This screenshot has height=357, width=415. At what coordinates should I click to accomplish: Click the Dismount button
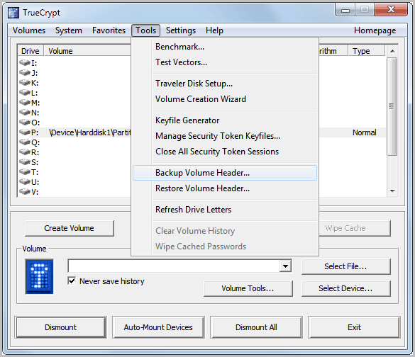tap(60, 327)
